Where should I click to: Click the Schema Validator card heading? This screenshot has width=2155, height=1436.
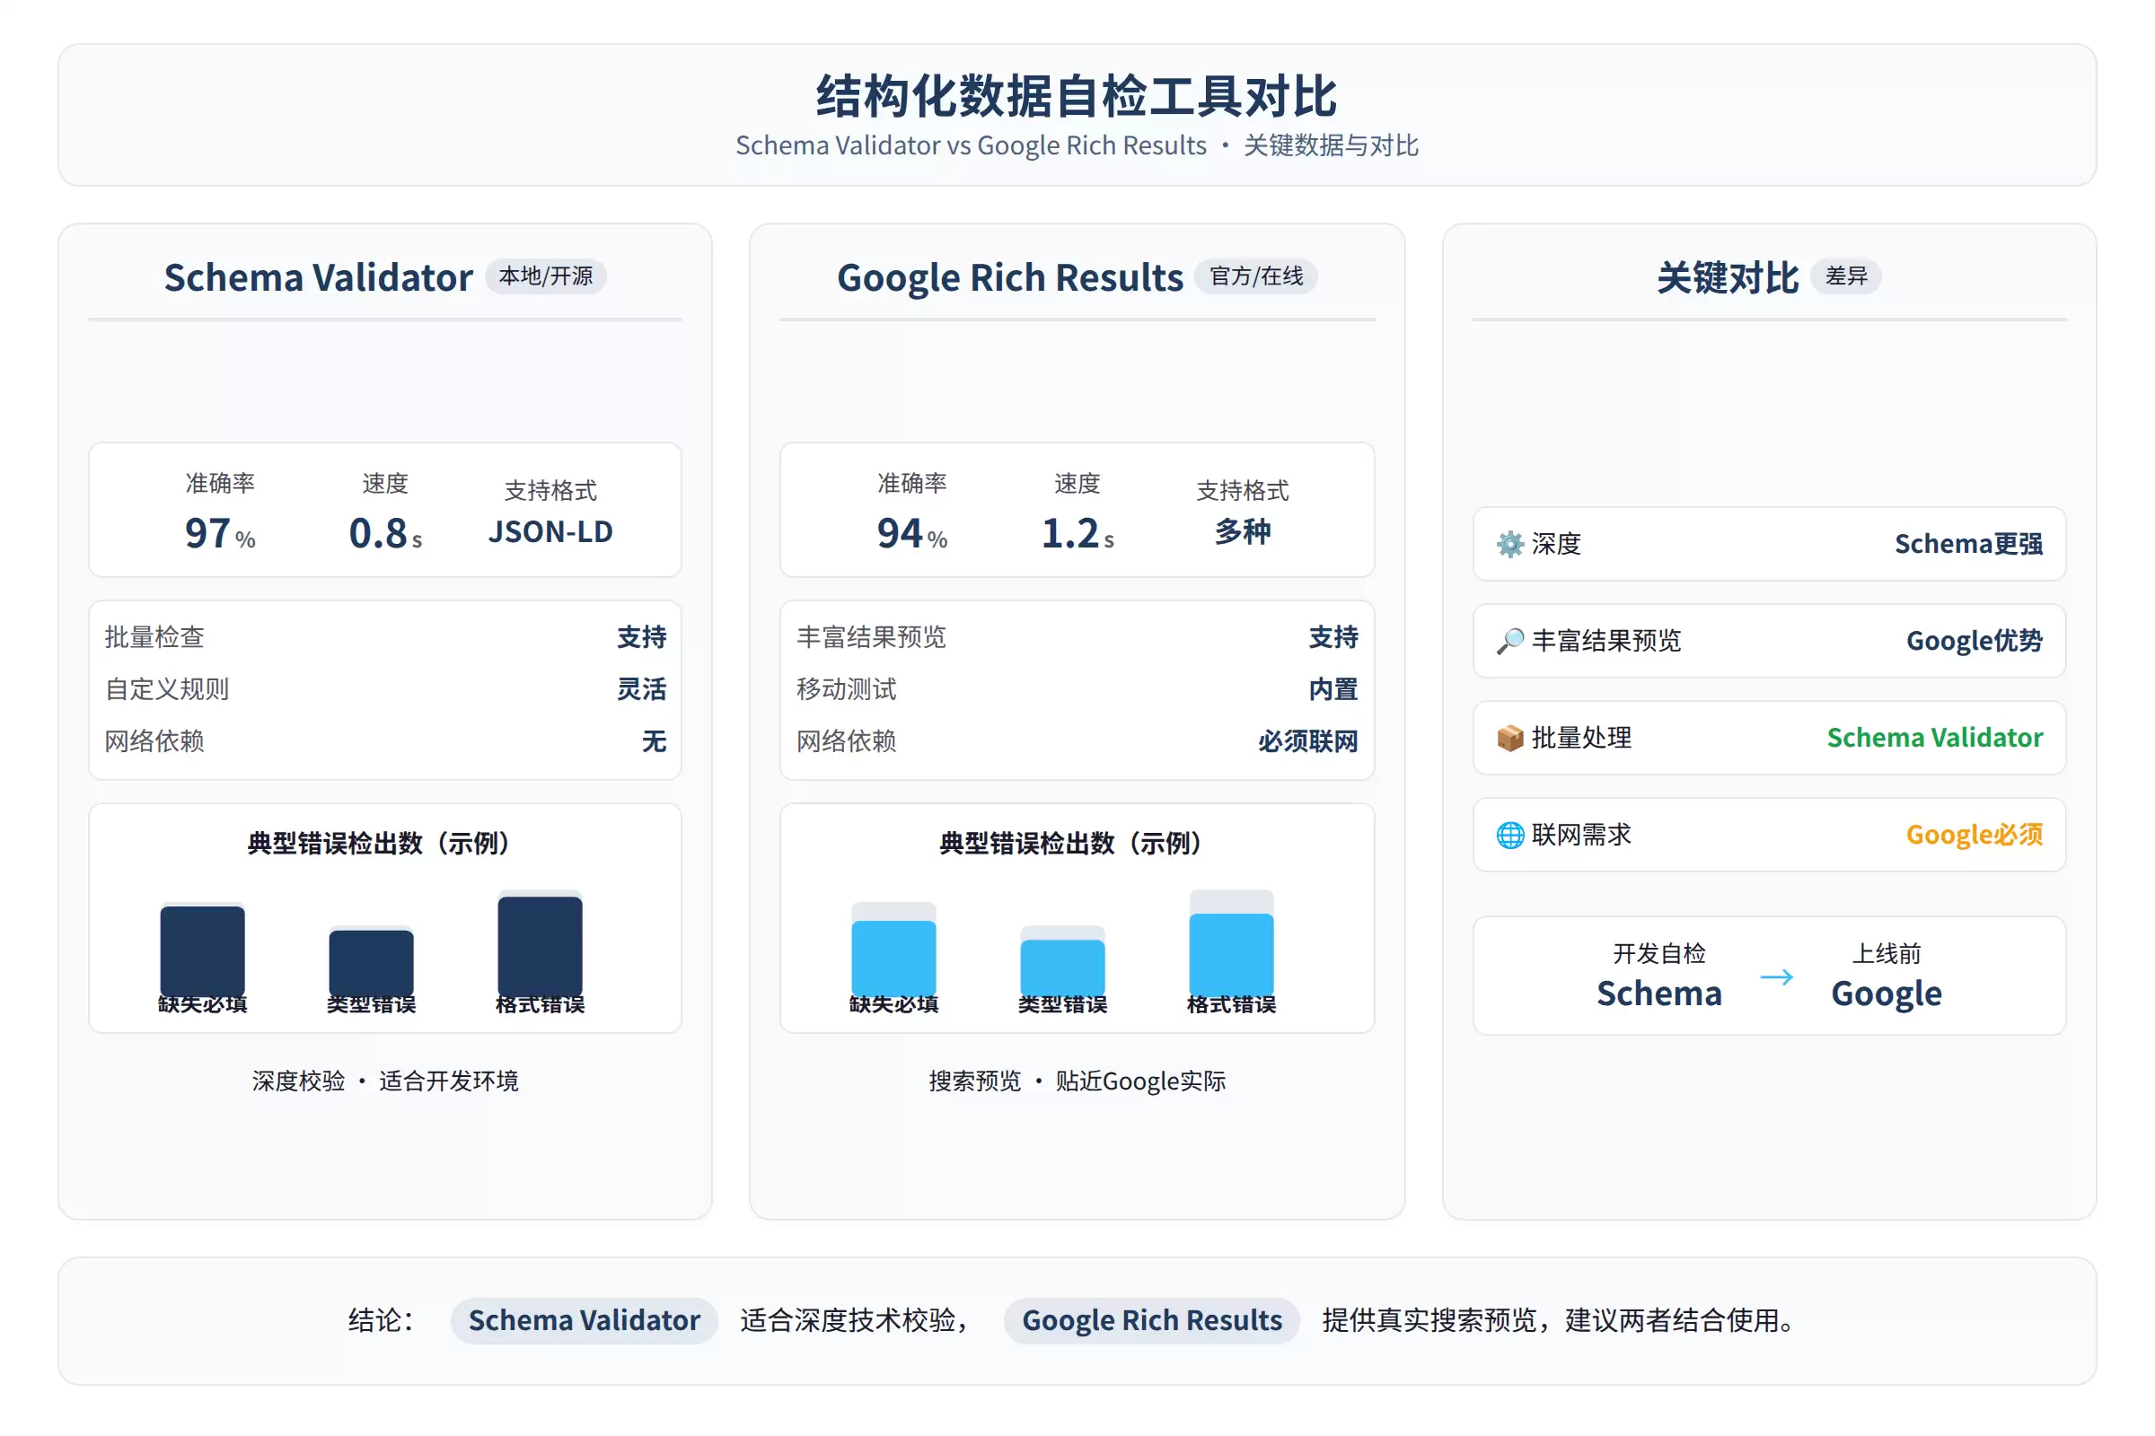319,277
